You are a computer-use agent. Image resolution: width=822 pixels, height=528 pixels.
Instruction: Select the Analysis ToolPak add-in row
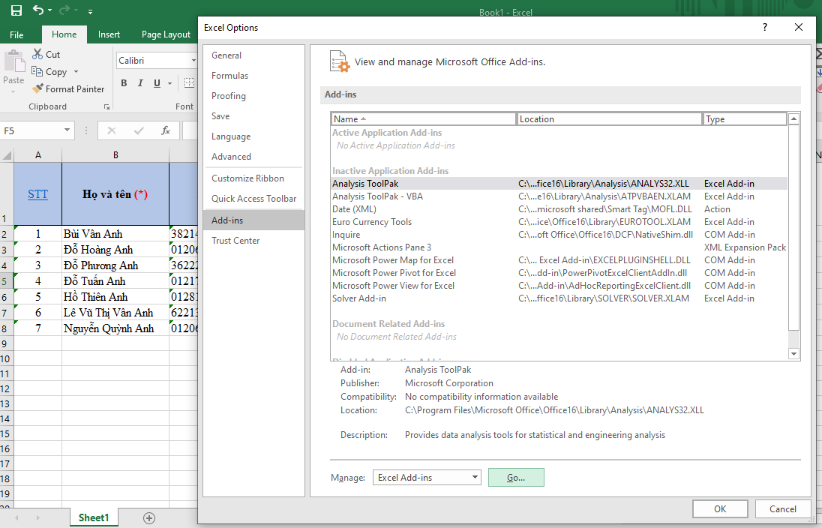559,184
